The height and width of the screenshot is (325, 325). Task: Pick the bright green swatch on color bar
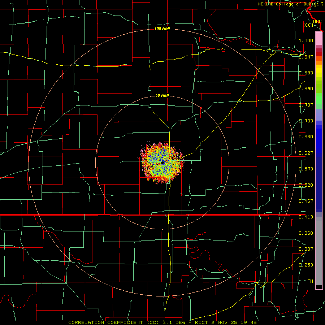(319, 99)
